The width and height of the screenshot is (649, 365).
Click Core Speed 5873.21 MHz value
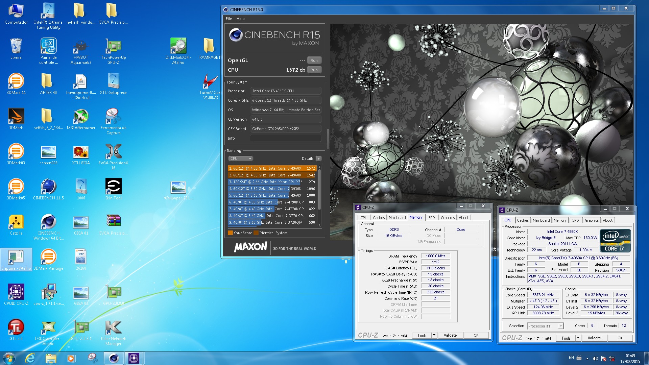tap(543, 295)
